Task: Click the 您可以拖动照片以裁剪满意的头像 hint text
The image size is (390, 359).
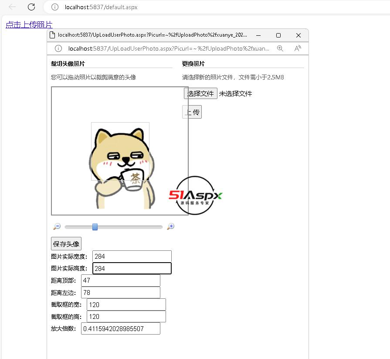Action: point(94,77)
